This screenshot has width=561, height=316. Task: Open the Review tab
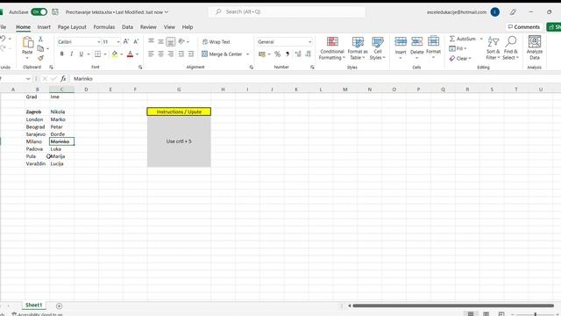pos(148,27)
